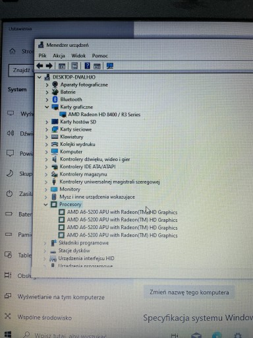The width and height of the screenshot is (253, 338).
Task: Collapse the Procesory category
Action: [45, 205]
